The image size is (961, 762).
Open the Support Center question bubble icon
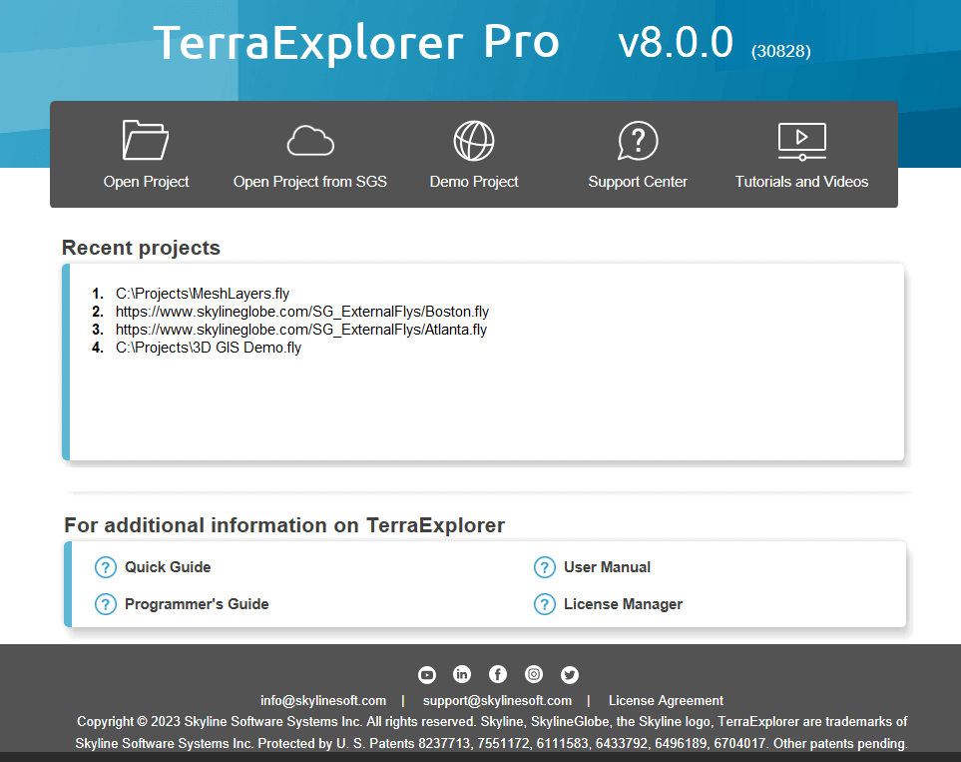click(x=638, y=141)
